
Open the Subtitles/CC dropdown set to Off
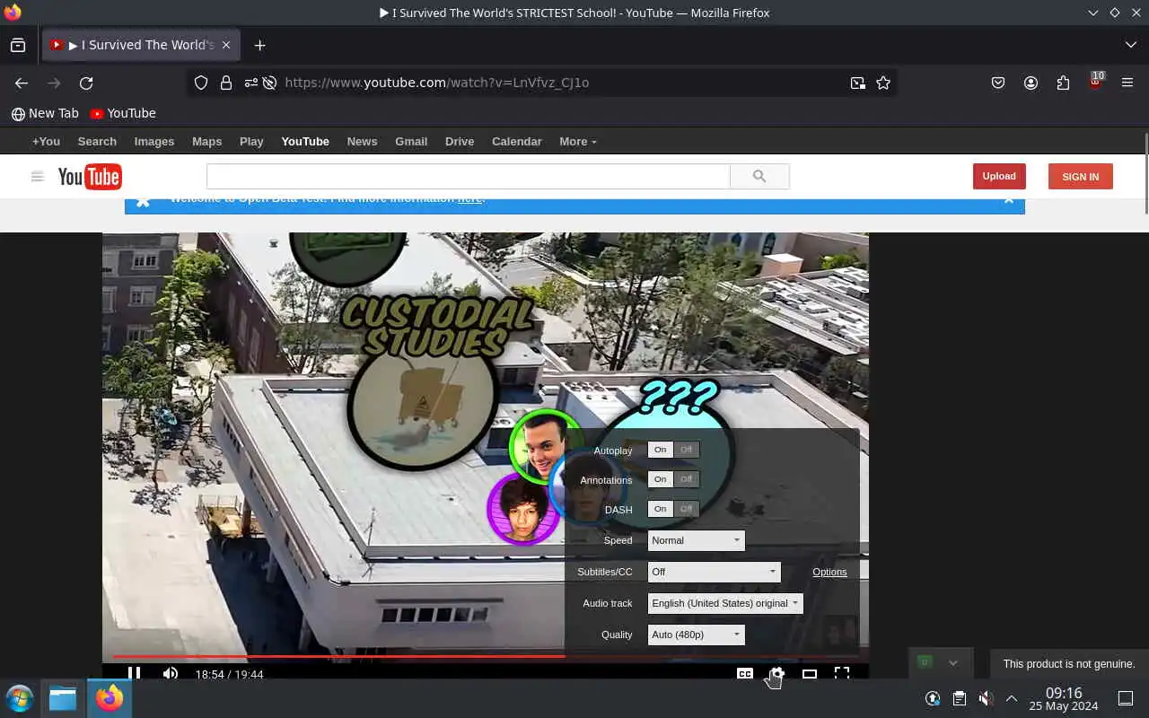tap(715, 572)
